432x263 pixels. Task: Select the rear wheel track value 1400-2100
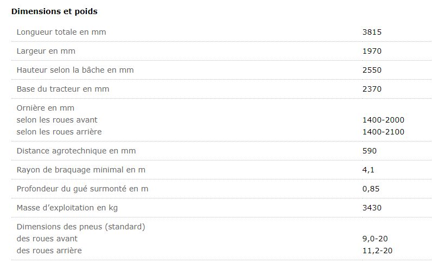(x=383, y=132)
